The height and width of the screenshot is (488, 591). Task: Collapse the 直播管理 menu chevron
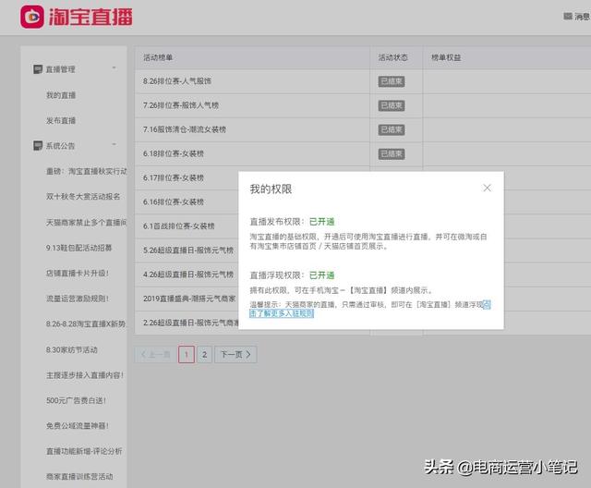pyautogui.click(x=114, y=68)
